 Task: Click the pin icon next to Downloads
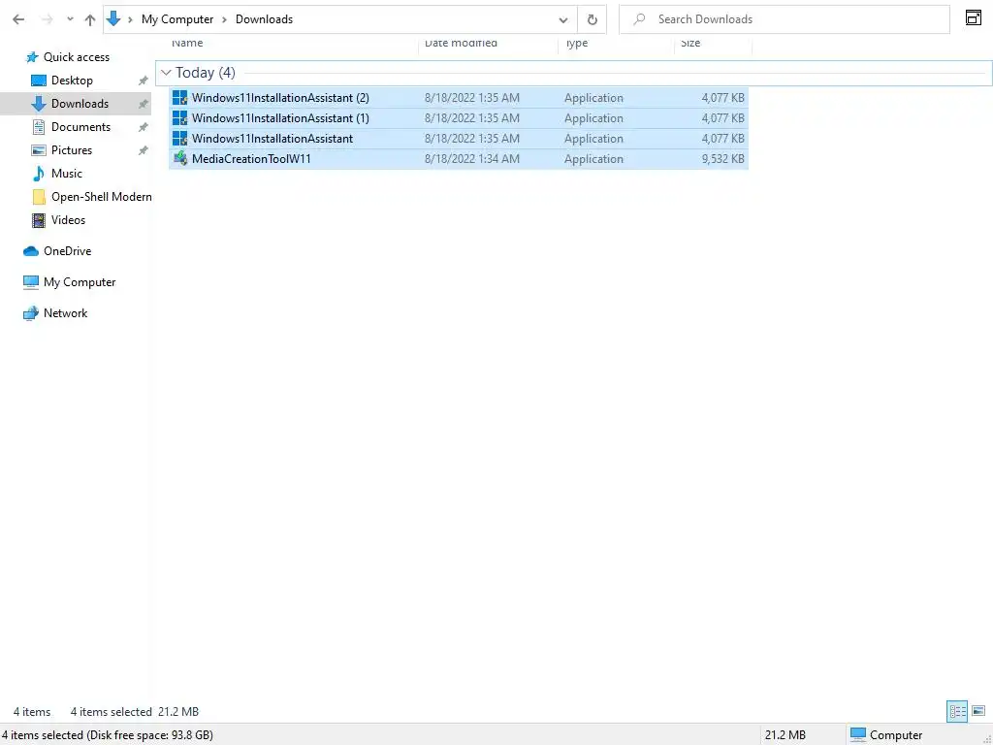144,105
